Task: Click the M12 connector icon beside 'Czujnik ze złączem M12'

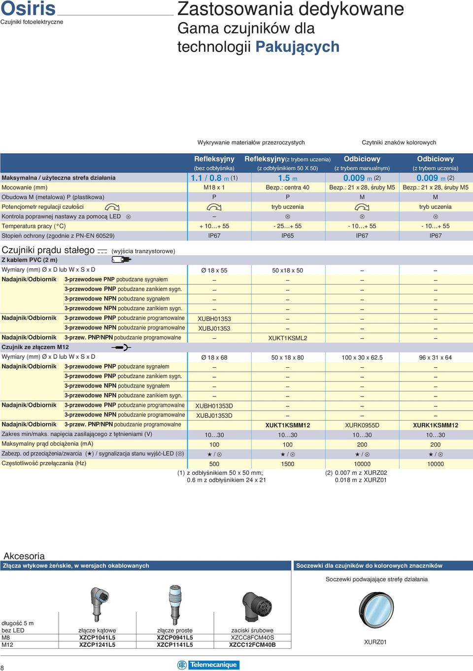Action: 121,347
